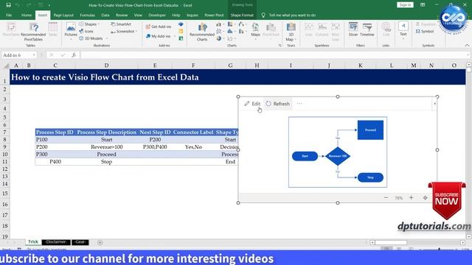
Task: Select row header 9
Action: [5, 147]
